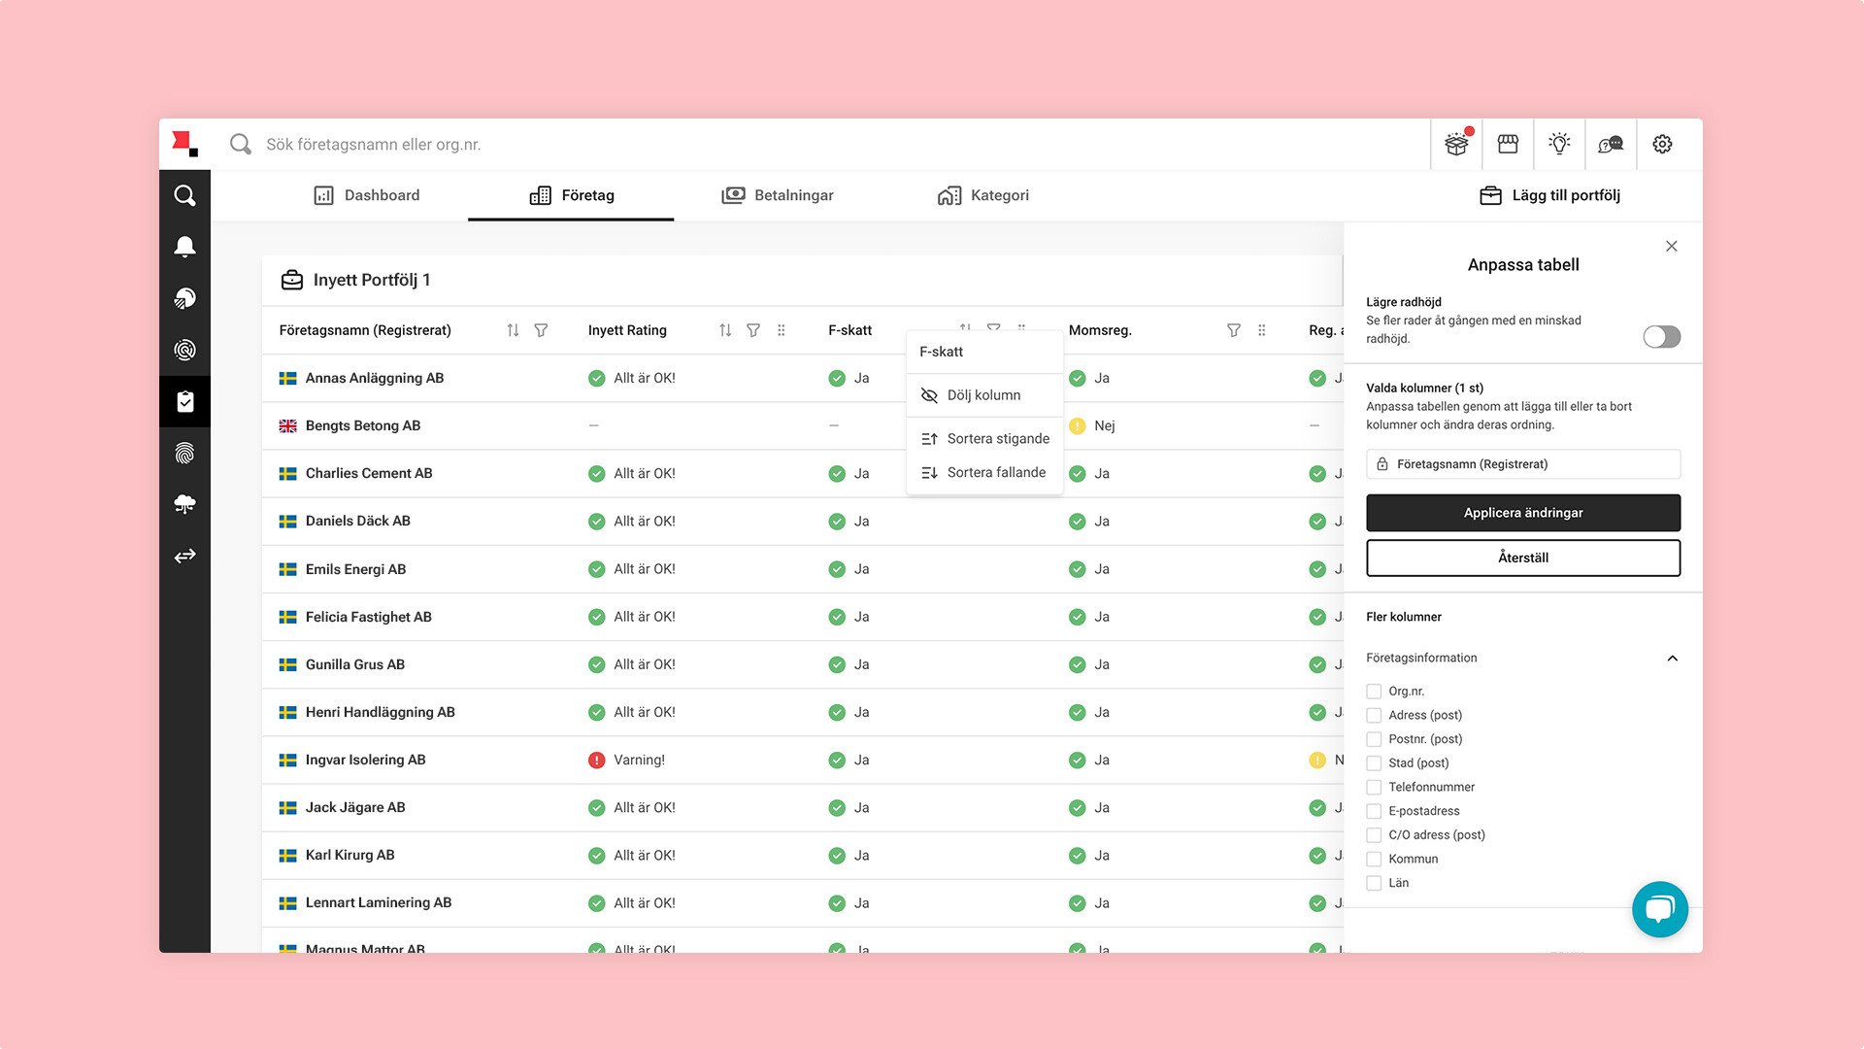This screenshot has width=1864, height=1049.
Task: Sort by Företagsnamn column arrows
Action: click(x=513, y=330)
